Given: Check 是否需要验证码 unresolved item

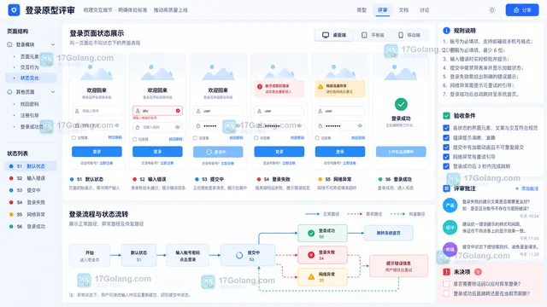Looking at the screenshot, I should (446, 284).
